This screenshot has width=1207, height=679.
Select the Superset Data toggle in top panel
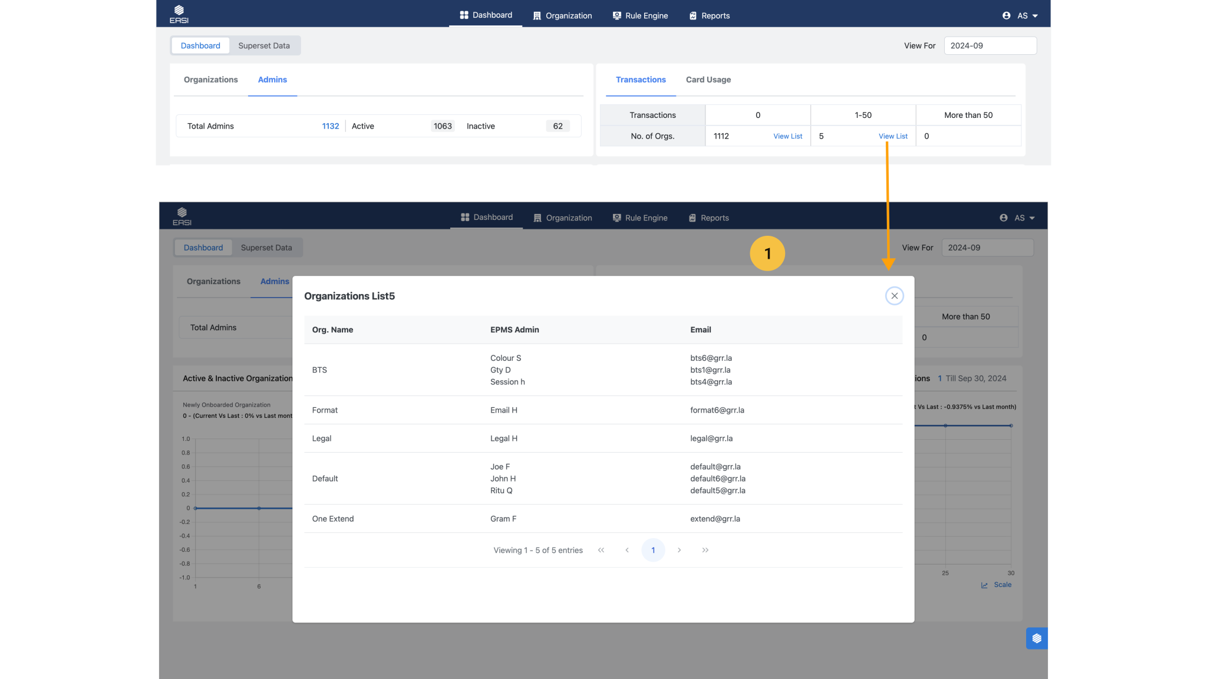(263, 45)
